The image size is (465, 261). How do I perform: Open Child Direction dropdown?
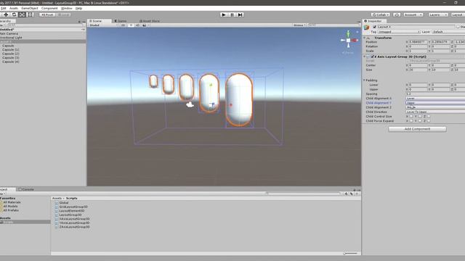click(x=435, y=112)
